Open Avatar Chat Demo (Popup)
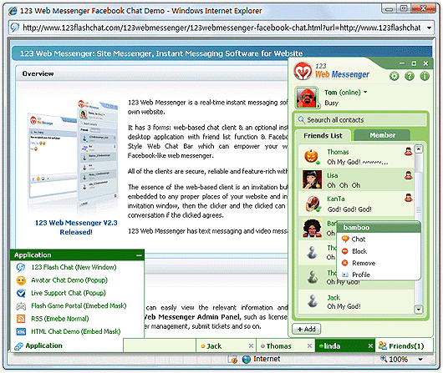 point(69,280)
